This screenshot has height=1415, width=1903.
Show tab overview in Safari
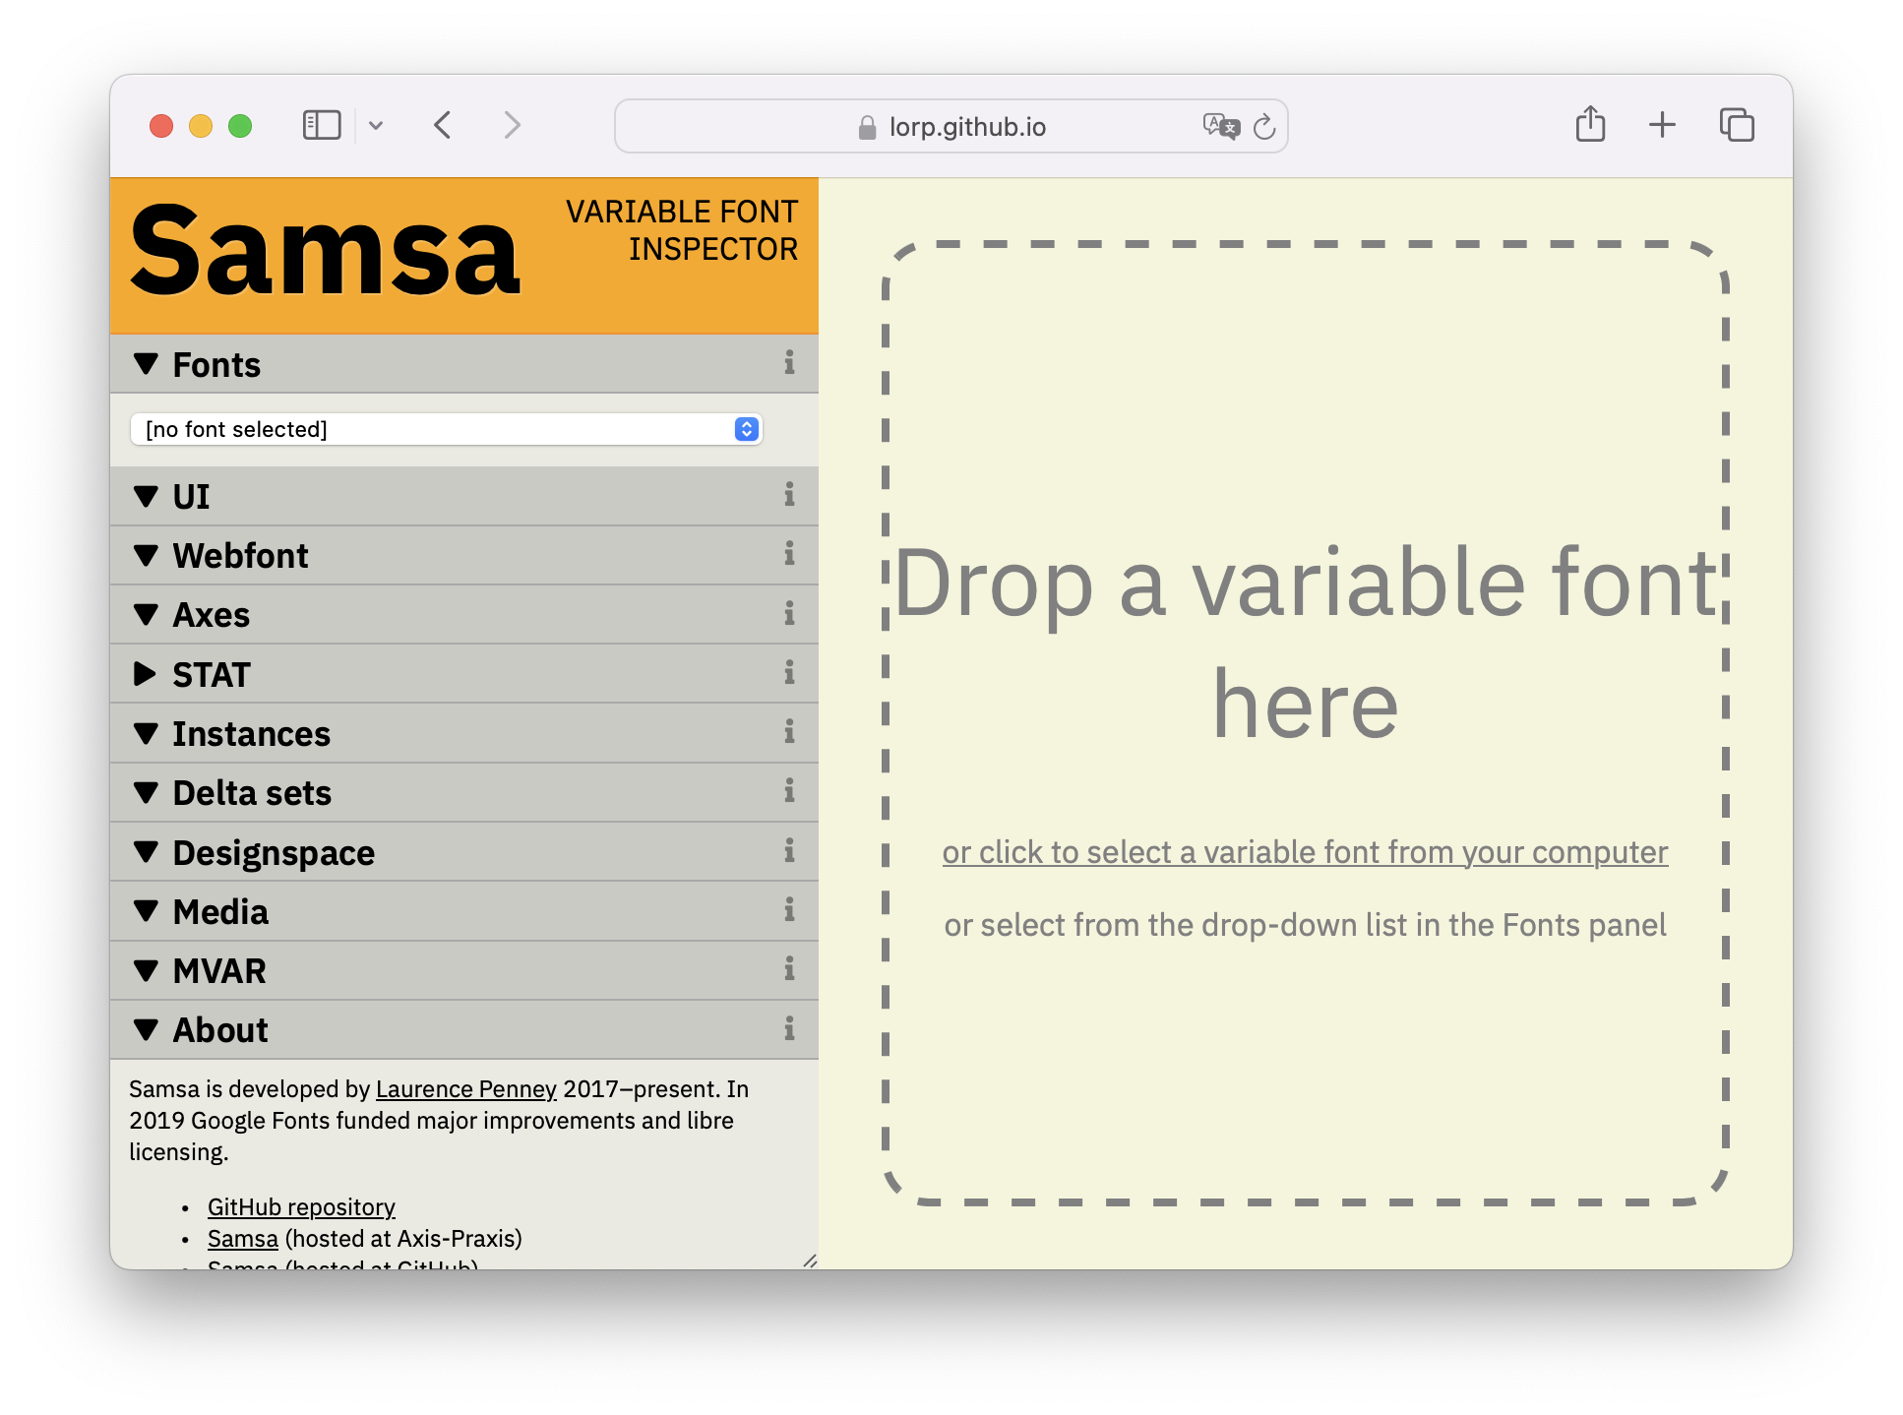[x=1737, y=125]
